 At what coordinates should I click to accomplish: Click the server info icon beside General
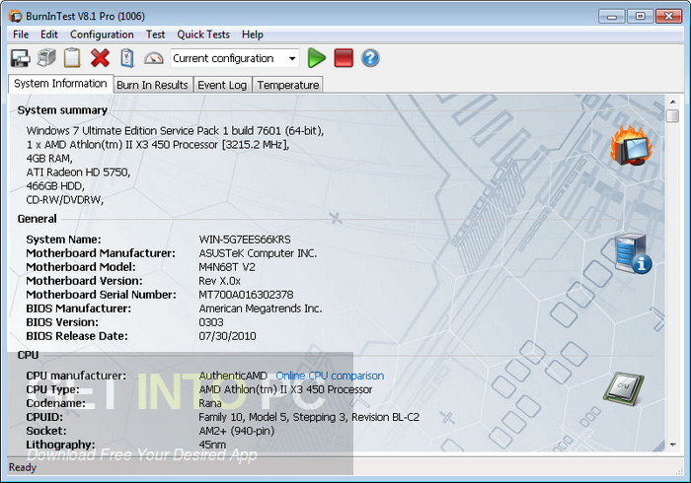coord(634,253)
